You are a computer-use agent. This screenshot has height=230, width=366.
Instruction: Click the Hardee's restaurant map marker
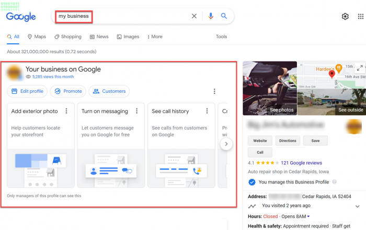click(x=338, y=68)
